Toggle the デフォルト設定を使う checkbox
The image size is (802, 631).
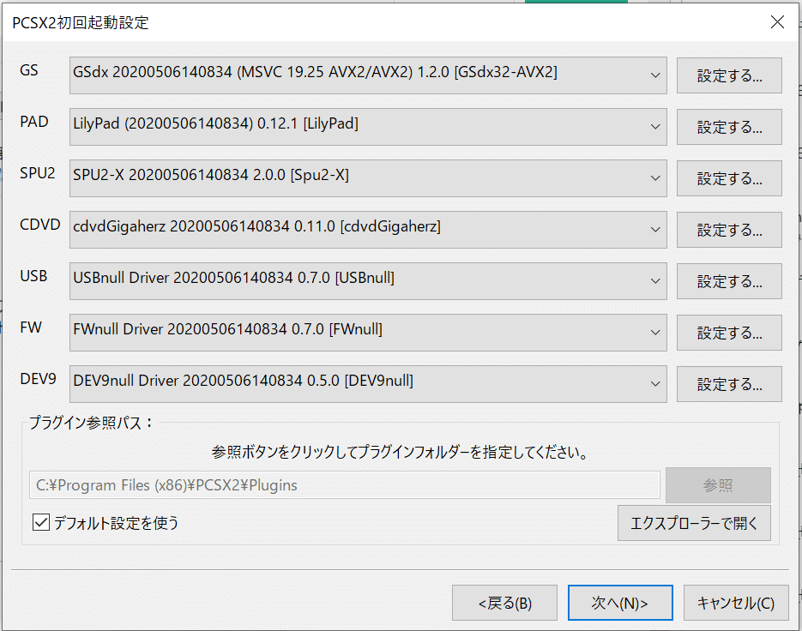pos(41,523)
